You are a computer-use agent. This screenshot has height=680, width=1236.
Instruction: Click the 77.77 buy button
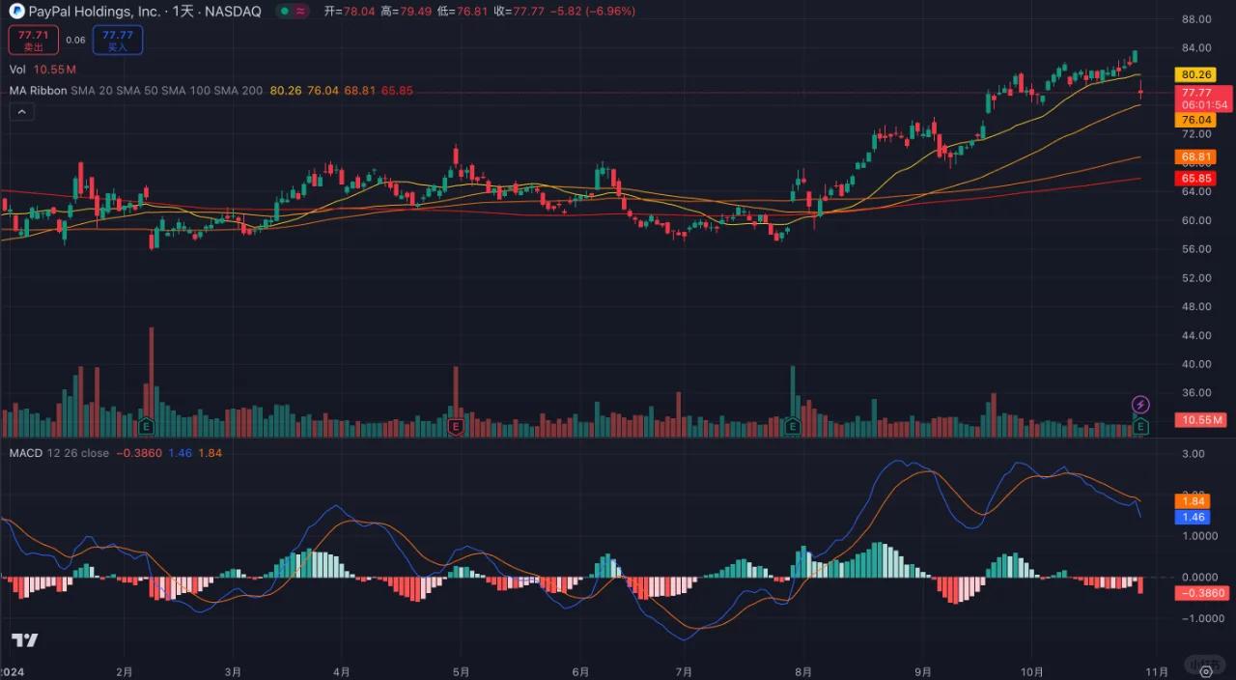pyautogui.click(x=118, y=40)
